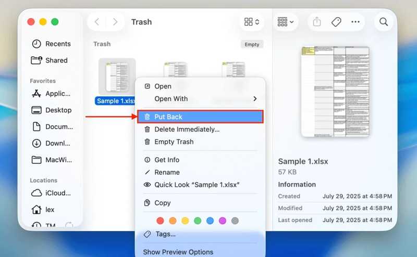Choose Open from the context menu
This screenshot has width=417, height=257.
200,86
